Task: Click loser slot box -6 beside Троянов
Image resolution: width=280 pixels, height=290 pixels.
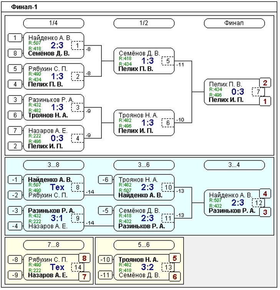Action: pyautogui.click(x=105, y=180)
